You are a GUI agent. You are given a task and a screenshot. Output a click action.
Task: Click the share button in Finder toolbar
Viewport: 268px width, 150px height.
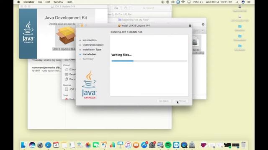126,8
